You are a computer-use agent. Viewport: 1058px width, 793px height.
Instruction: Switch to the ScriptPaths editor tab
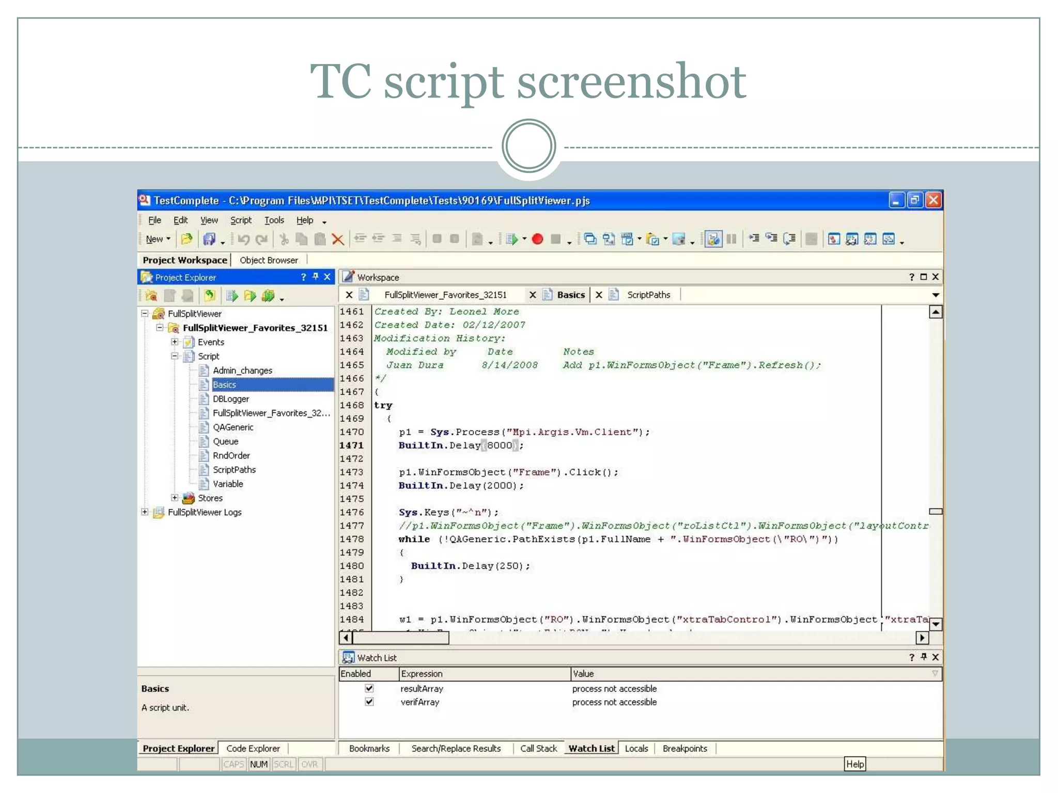pos(649,295)
